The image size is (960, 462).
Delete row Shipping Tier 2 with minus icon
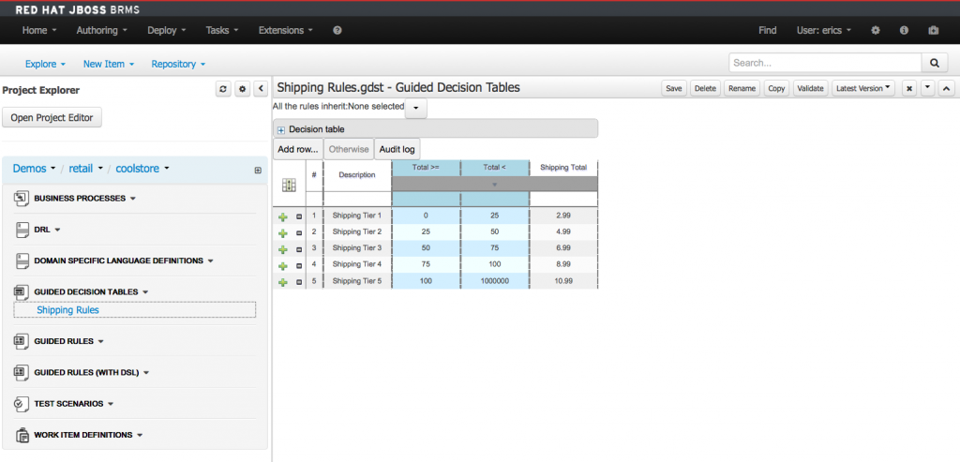coord(299,233)
